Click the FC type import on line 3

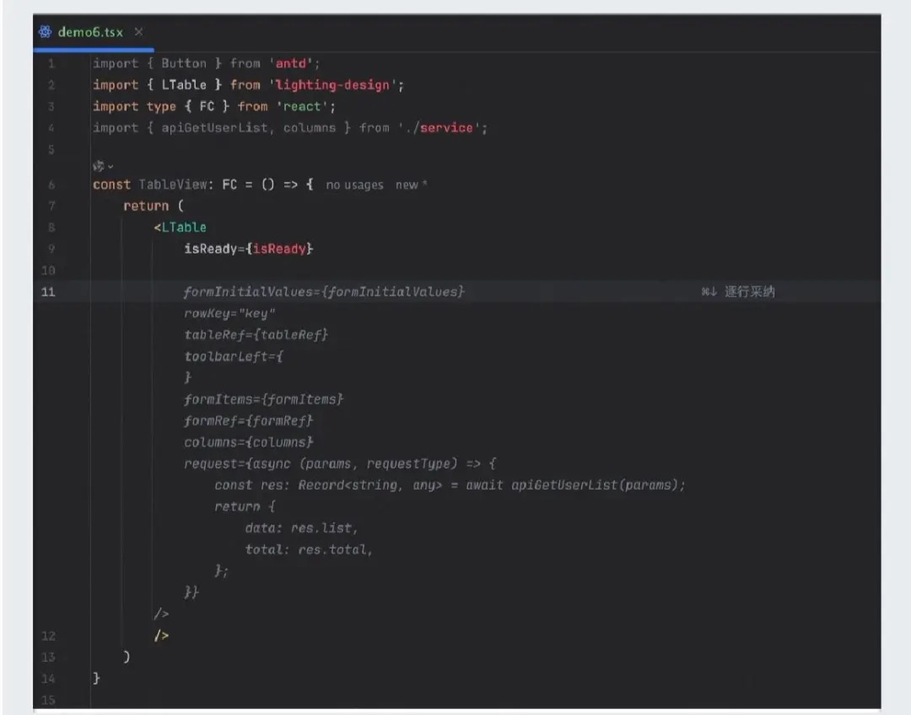coord(207,106)
